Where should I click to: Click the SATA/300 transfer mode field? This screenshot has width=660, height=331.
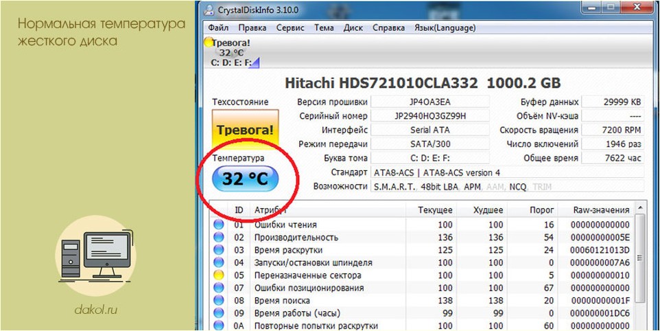(x=429, y=144)
